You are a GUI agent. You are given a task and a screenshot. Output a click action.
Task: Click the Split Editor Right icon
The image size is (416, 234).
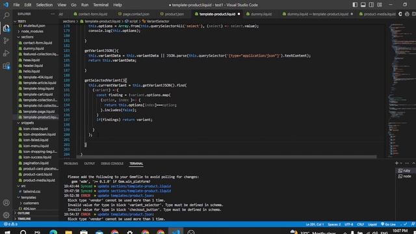(413, 14)
